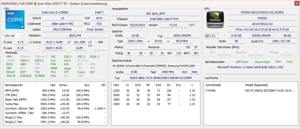This screenshot has width=300, height=129.
Task: Select the Turbo Max row
Action: point(55,104)
